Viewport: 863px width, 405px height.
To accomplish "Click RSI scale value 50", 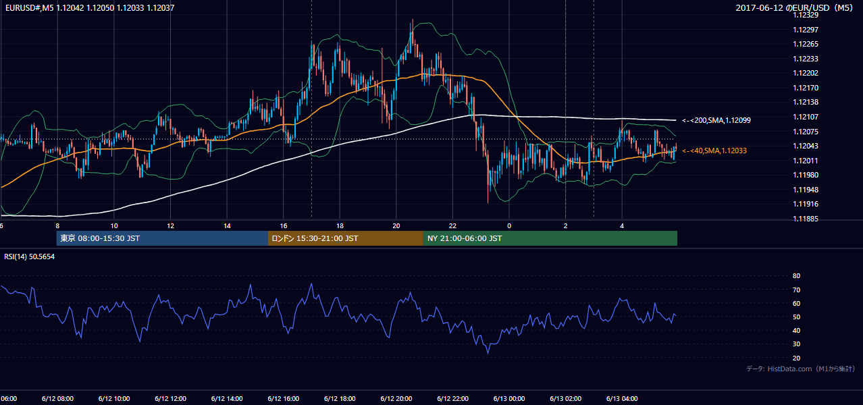I will [797, 317].
